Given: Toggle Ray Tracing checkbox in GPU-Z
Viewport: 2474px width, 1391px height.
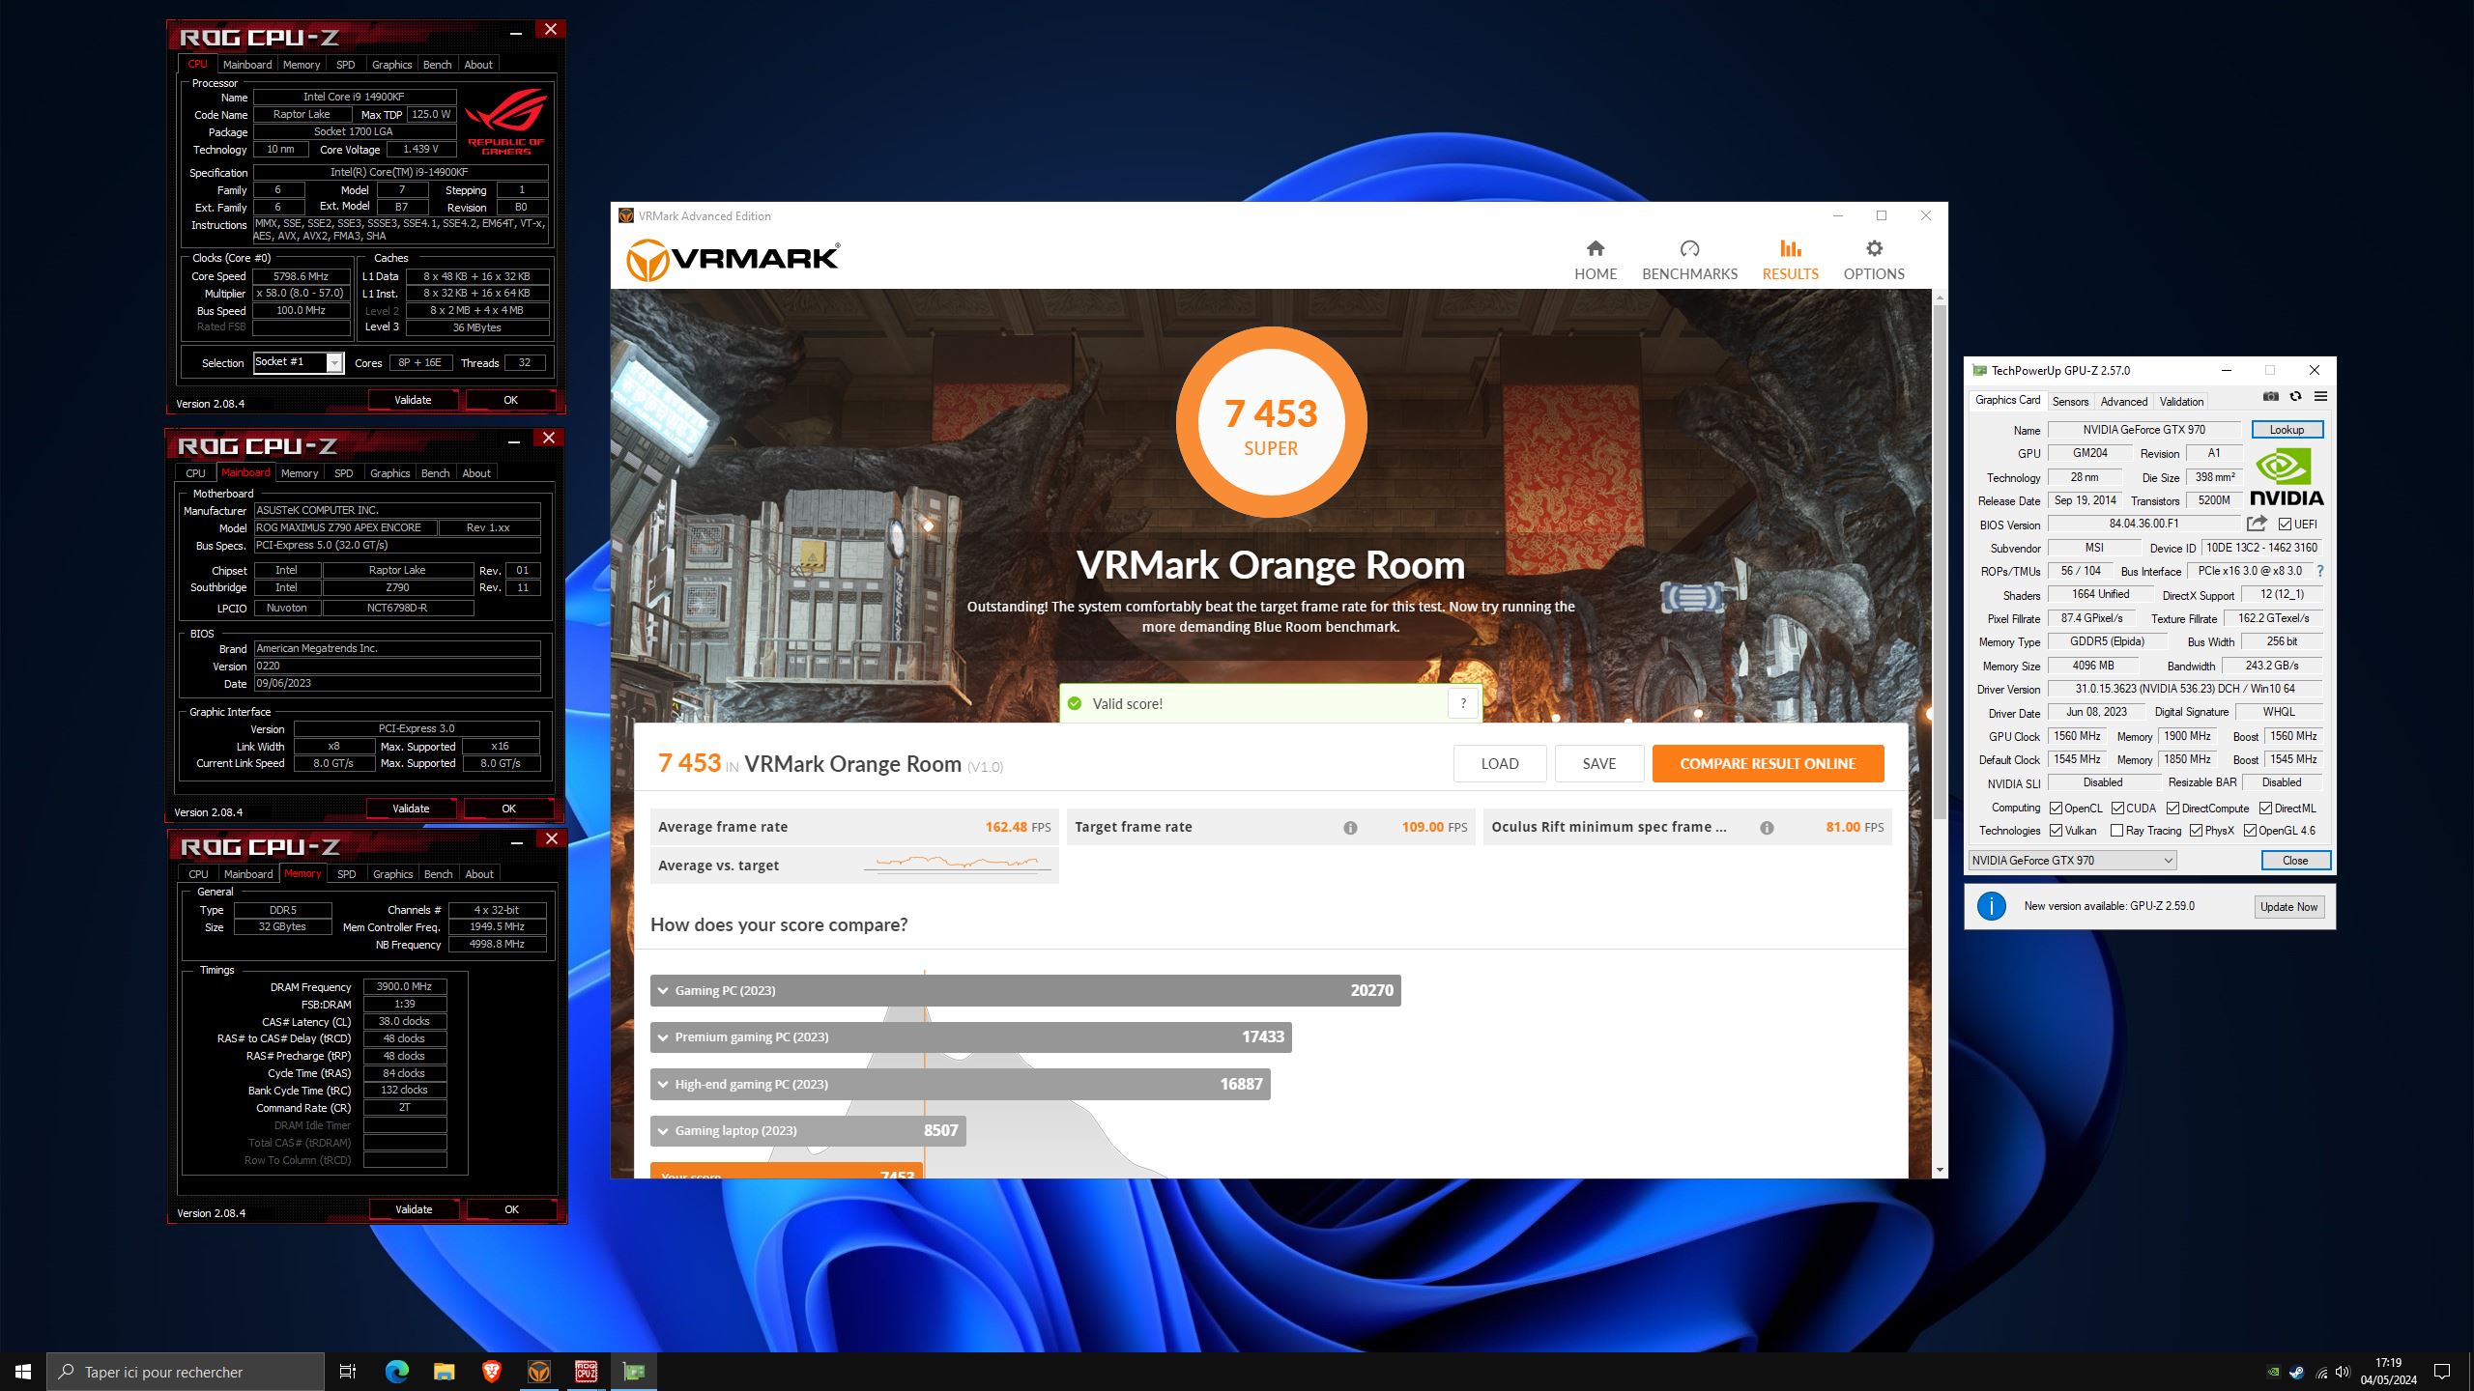Looking at the screenshot, I should [2116, 831].
